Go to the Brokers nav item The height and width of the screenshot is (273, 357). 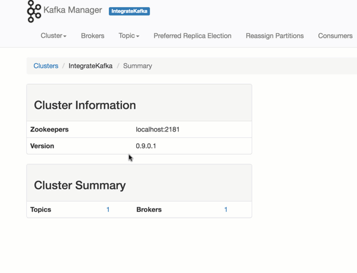(x=92, y=36)
